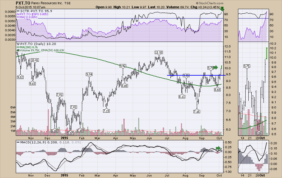The image size is (282, 178).
Task: Click the 7.16 low price label
Action: pyautogui.click(x=197, y=111)
